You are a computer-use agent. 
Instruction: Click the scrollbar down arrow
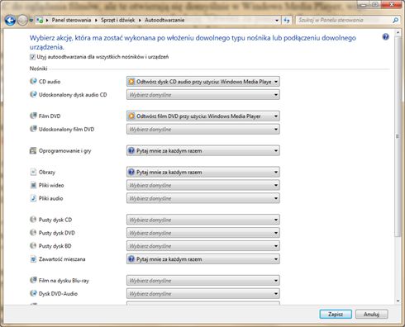(x=398, y=301)
